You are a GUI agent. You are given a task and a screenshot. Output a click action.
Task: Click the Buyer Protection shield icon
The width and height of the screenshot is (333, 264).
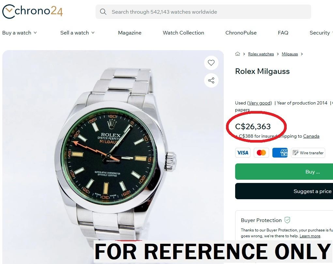pos(287,220)
